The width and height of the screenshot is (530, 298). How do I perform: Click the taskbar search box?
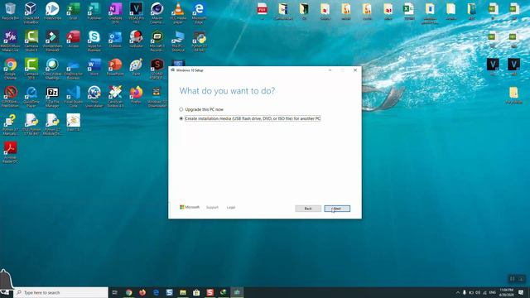(x=60, y=292)
